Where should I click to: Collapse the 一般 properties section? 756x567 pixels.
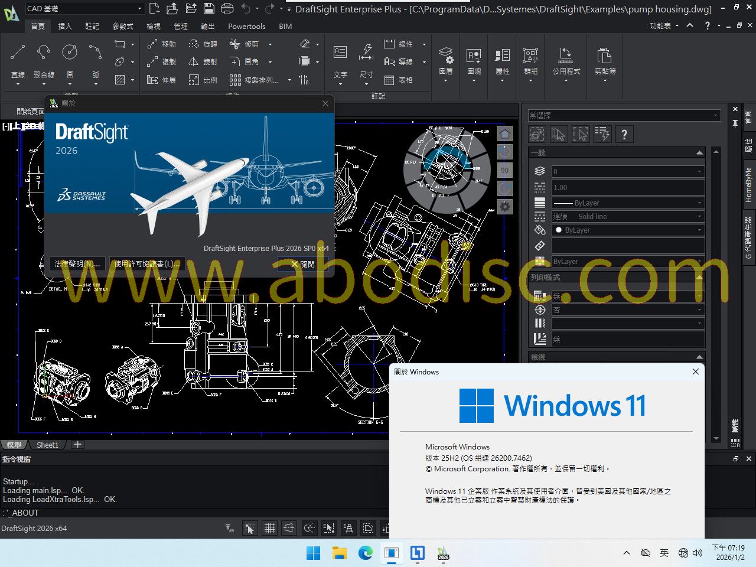click(699, 153)
